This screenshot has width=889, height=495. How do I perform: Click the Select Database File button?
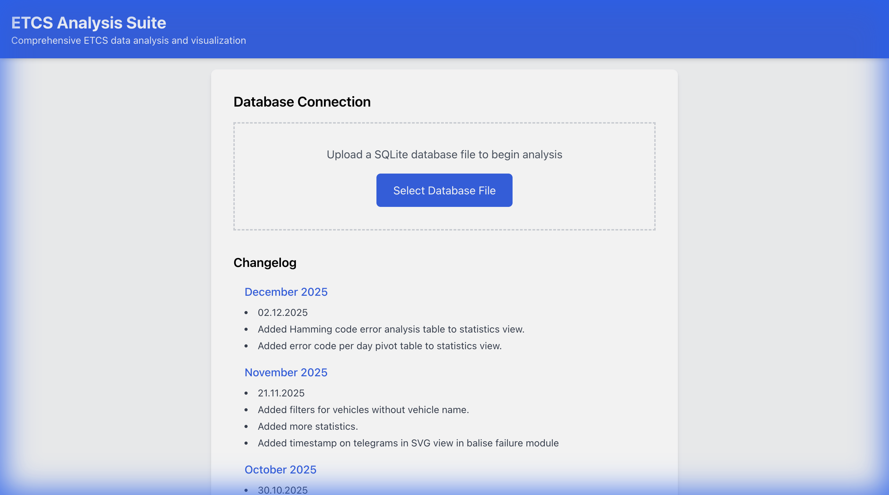pyautogui.click(x=444, y=190)
